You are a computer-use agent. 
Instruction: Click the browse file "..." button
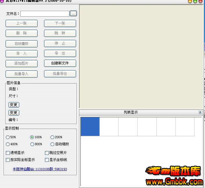[73, 13]
